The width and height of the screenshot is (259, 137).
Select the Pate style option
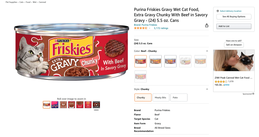pos(179,98)
